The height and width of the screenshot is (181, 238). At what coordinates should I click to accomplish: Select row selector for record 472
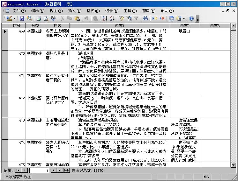tap(5, 106)
